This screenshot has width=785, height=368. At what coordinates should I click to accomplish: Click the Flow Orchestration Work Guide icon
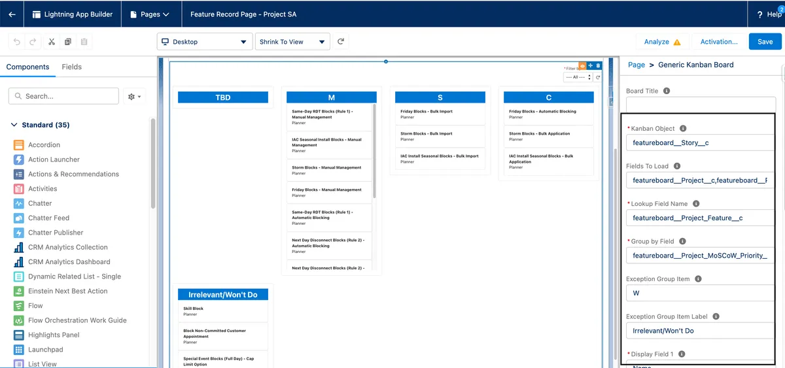[18, 320]
